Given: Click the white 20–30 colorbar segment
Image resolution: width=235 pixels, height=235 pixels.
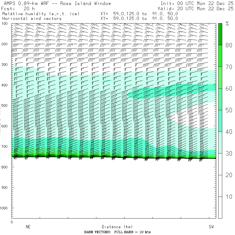Looking at the screenshot, I should point(220,164).
